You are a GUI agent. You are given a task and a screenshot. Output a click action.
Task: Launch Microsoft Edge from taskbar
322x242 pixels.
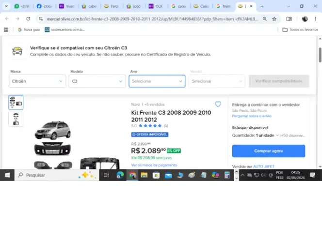(x=120, y=175)
